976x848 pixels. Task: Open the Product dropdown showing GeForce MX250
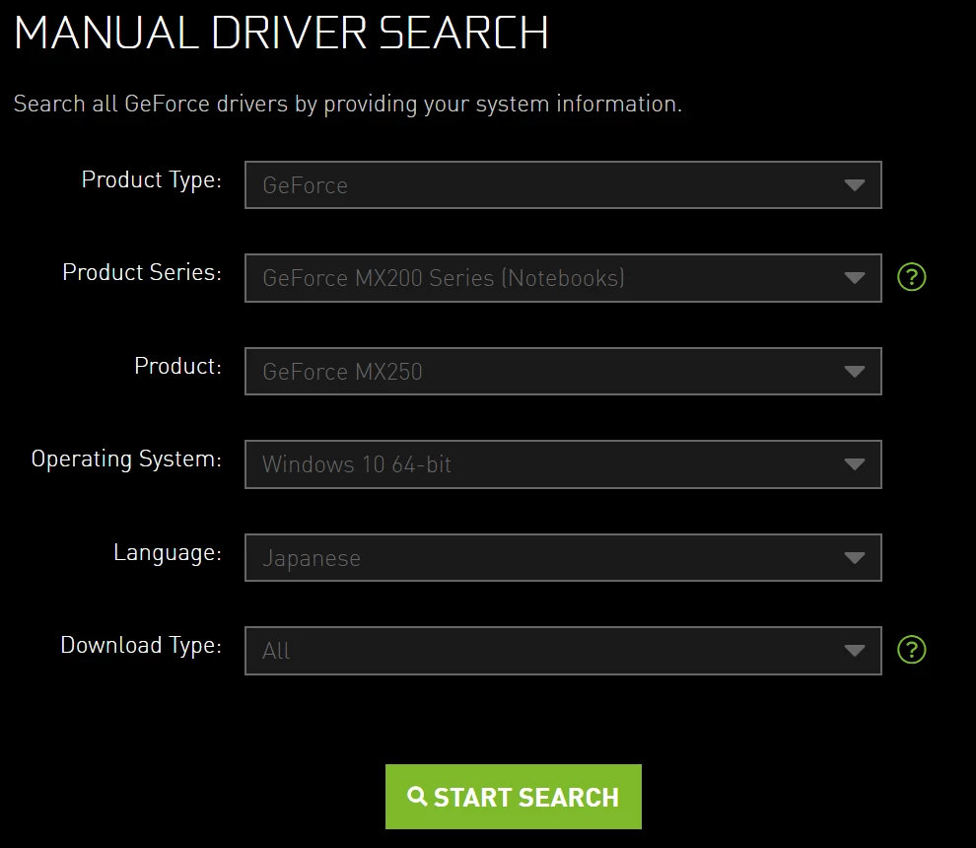(563, 371)
